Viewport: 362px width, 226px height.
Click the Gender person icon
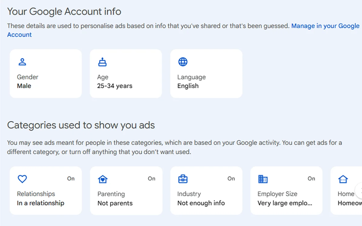pos(22,62)
